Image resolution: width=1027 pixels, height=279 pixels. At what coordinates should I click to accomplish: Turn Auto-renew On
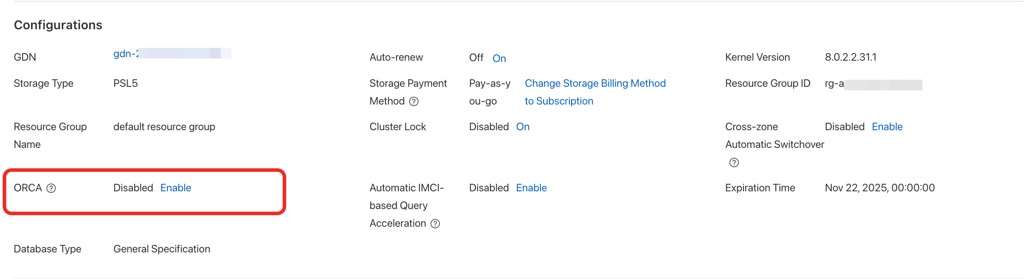(x=499, y=58)
